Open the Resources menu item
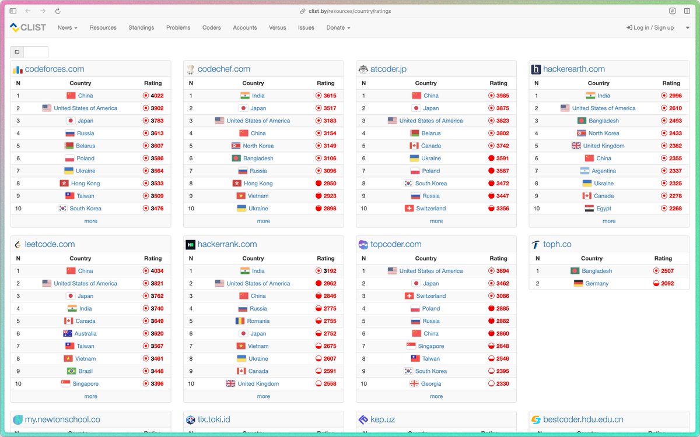 click(103, 27)
